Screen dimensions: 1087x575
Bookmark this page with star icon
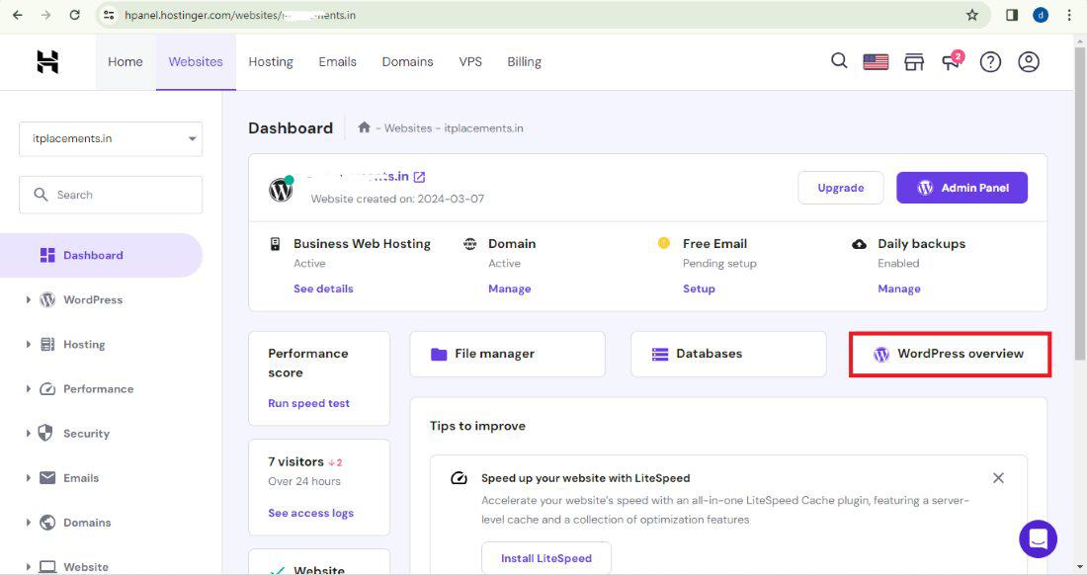click(972, 15)
